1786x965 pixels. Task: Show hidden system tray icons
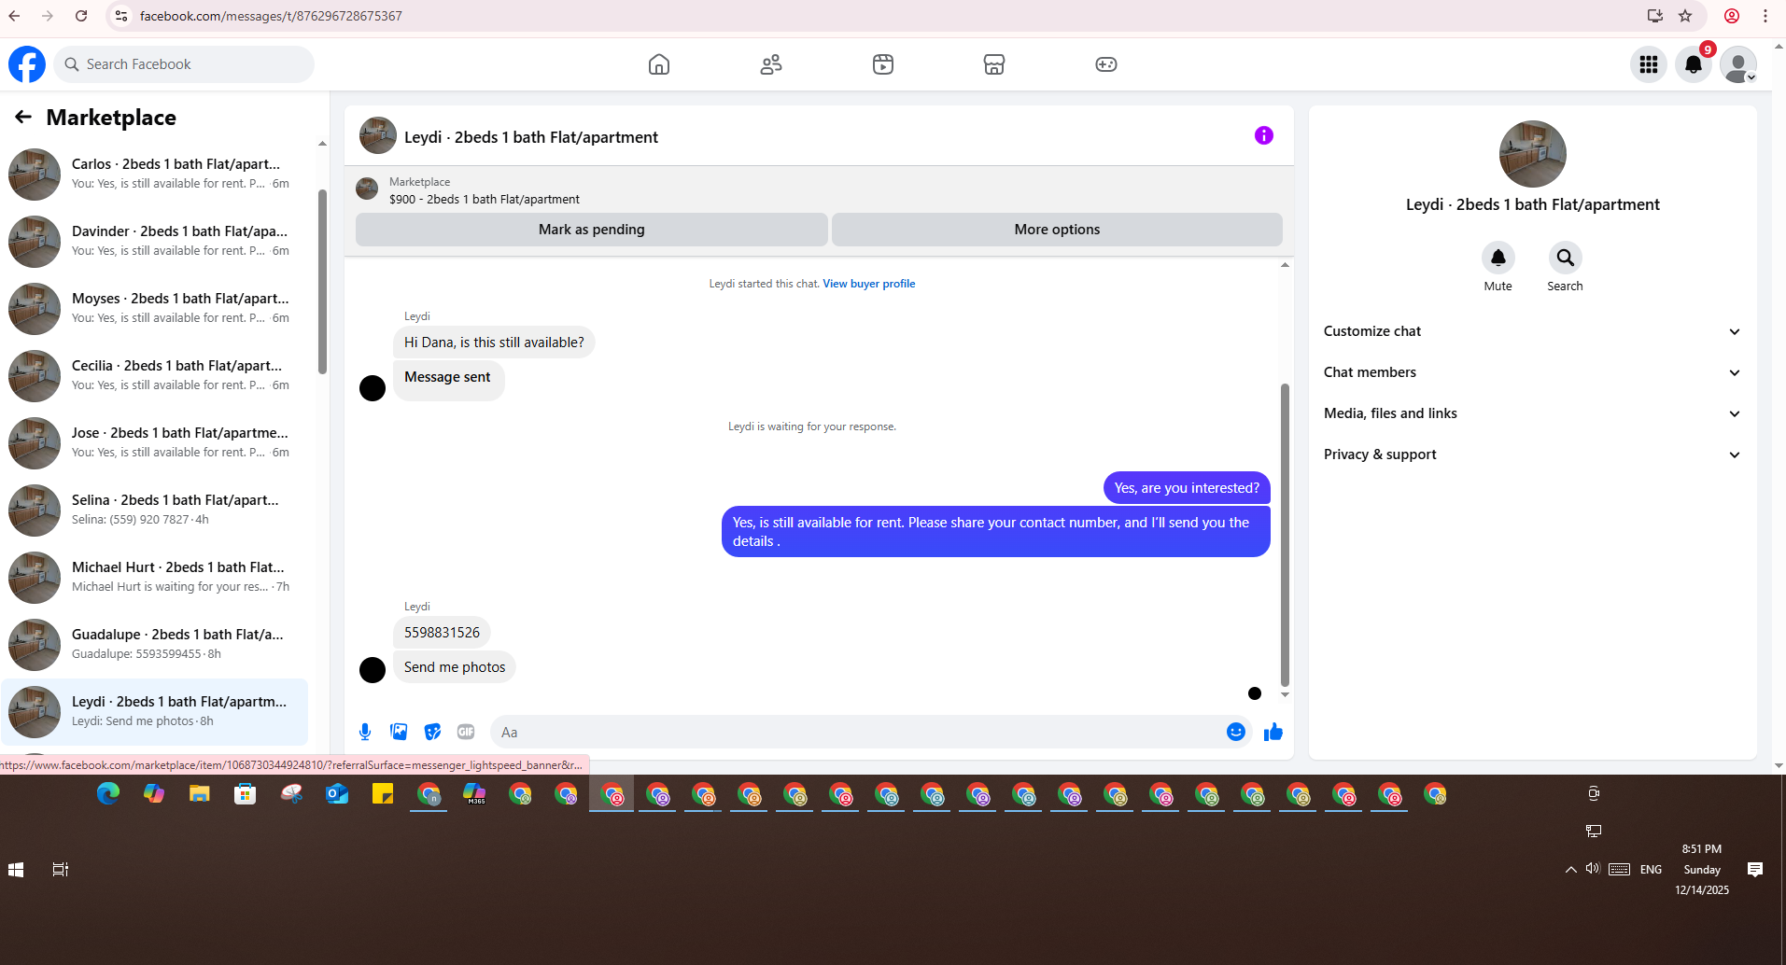pyautogui.click(x=1571, y=870)
